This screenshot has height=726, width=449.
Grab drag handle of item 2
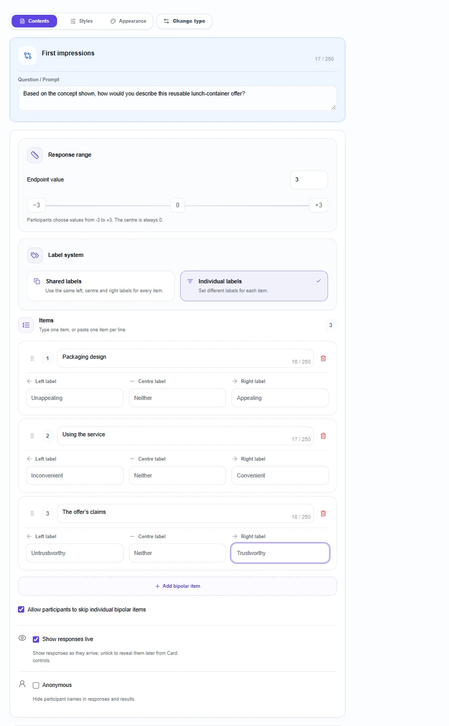tap(32, 436)
